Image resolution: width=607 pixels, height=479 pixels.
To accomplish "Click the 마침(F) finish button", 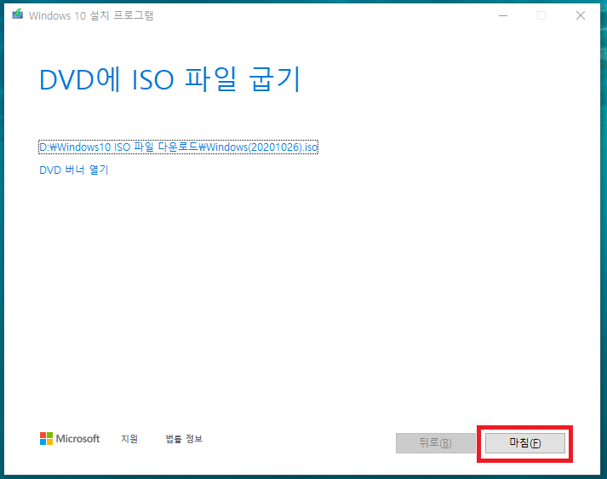I will 525,443.
